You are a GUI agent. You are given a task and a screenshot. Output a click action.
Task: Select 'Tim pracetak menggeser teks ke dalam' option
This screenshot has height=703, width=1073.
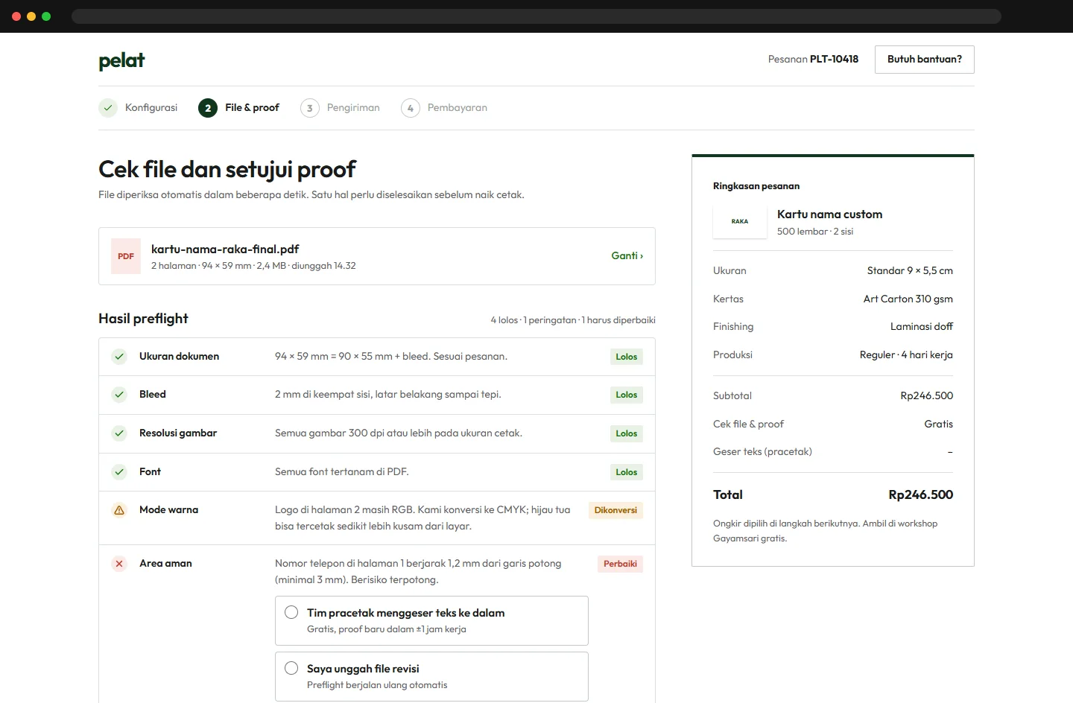pyautogui.click(x=431, y=620)
